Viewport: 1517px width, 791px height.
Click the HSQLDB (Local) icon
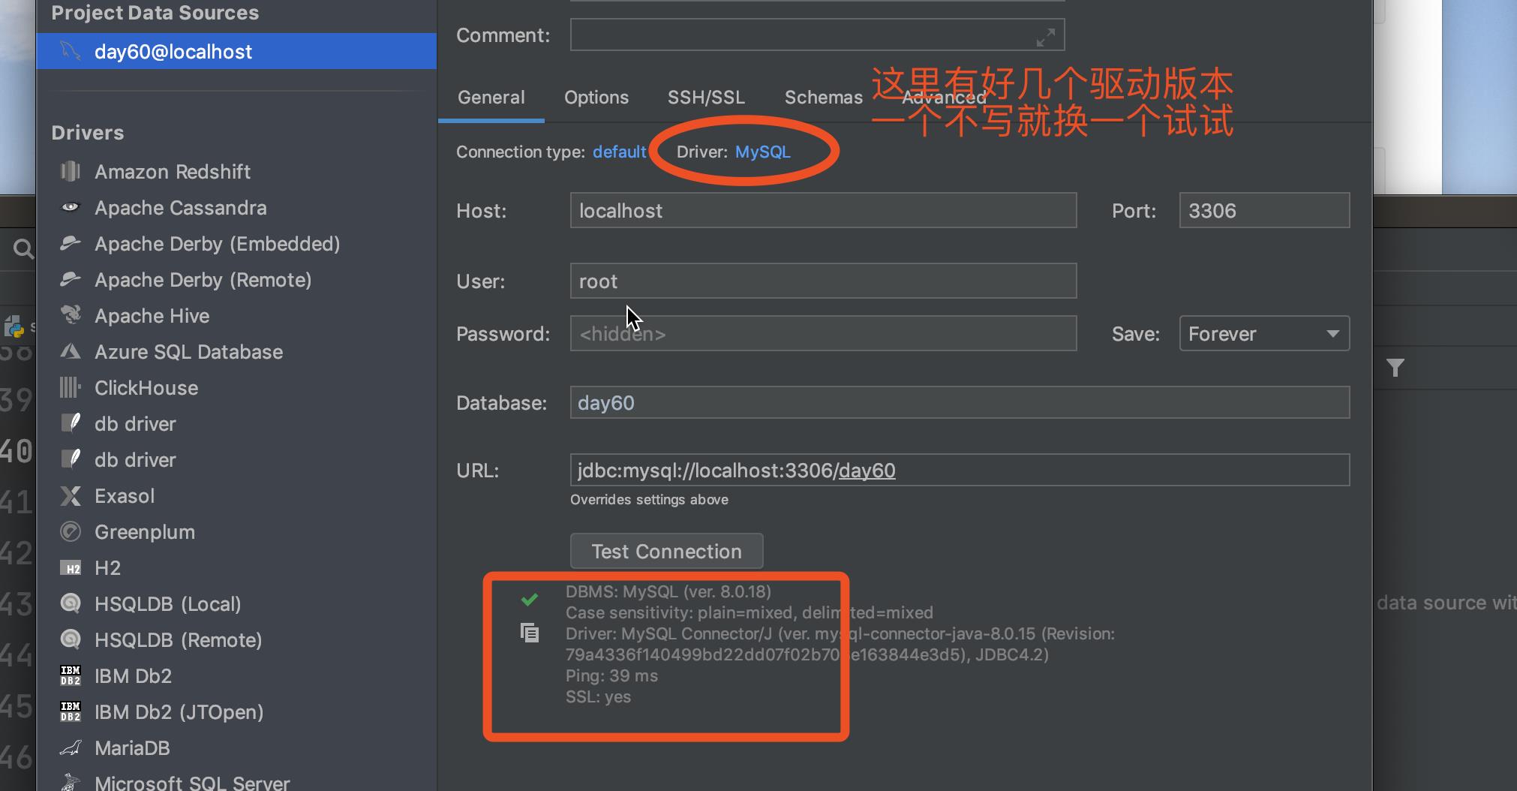click(71, 604)
